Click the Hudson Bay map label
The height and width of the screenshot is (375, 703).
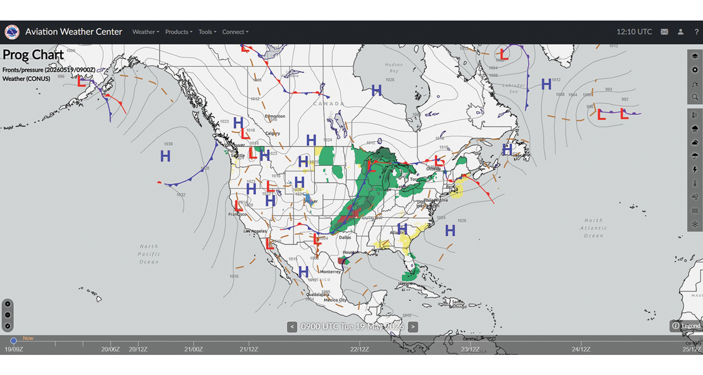pyautogui.click(x=394, y=68)
